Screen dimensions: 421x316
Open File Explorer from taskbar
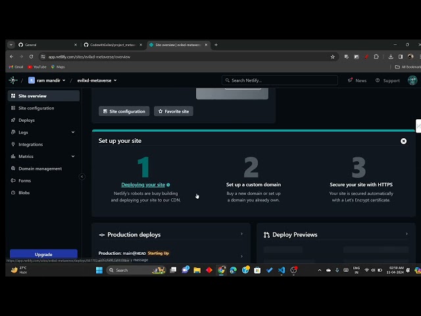(x=197, y=270)
